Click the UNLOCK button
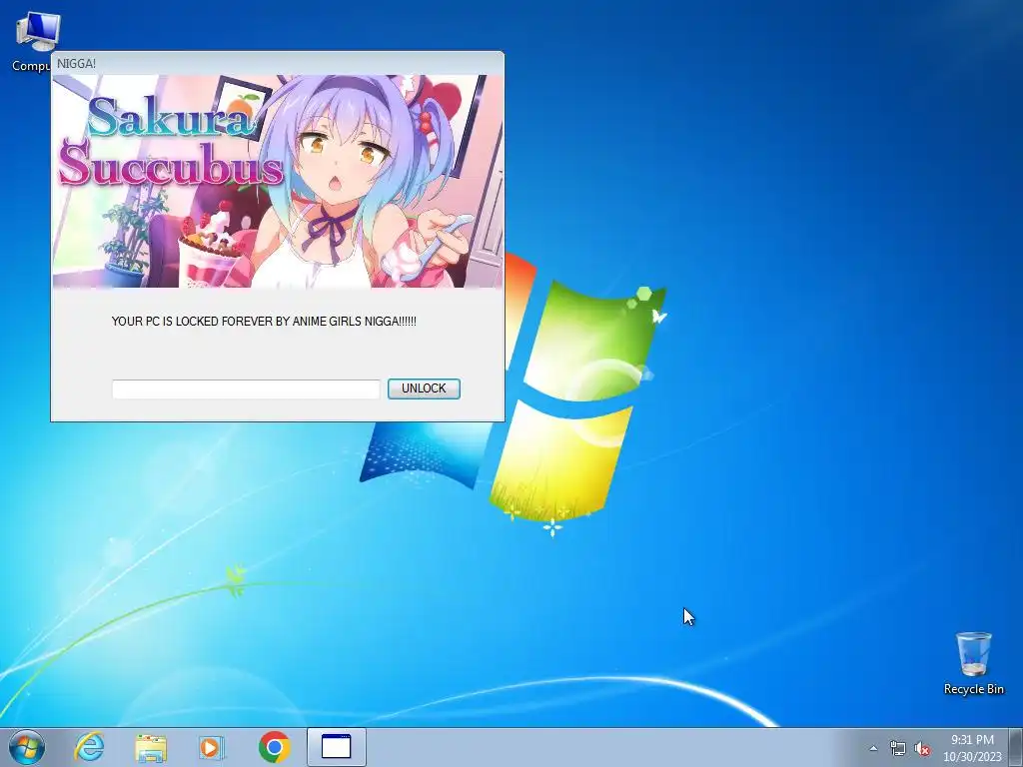 click(x=424, y=388)
